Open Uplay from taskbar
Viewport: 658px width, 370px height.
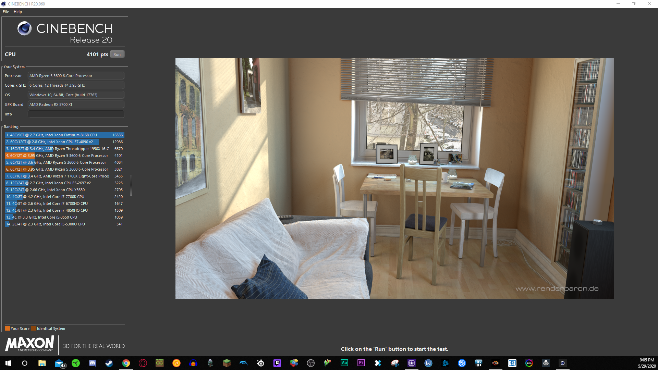click(462, 363)
